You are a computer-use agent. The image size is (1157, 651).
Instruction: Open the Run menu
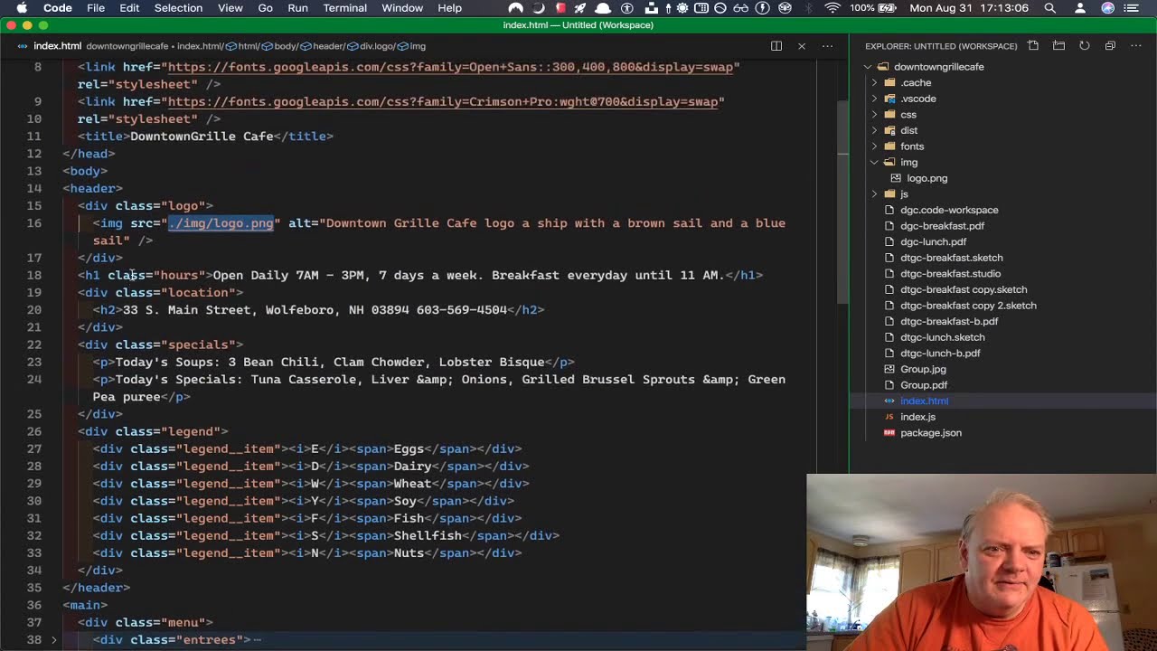[297, 8]
